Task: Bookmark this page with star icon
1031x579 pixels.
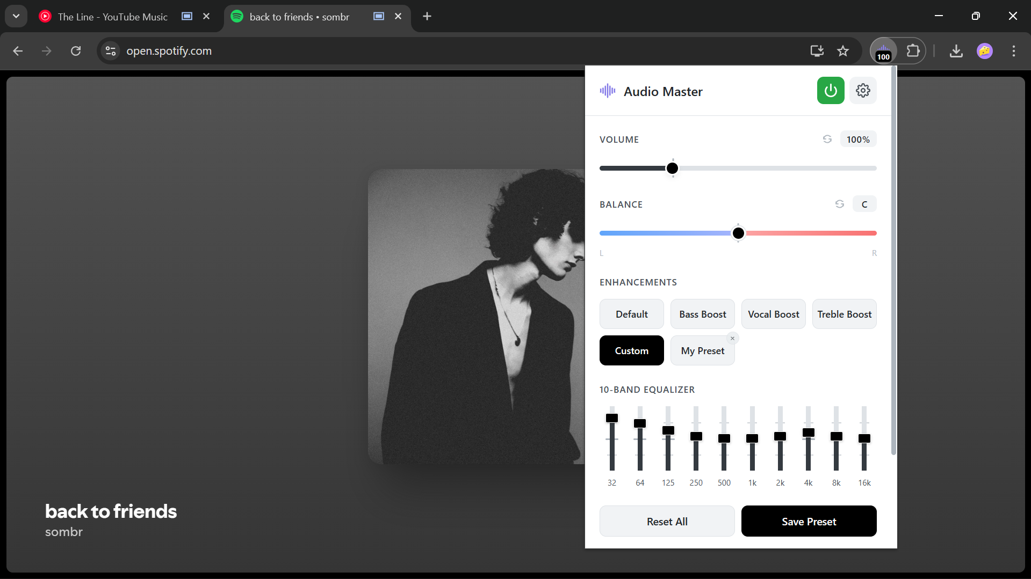Action: [842, 52]
